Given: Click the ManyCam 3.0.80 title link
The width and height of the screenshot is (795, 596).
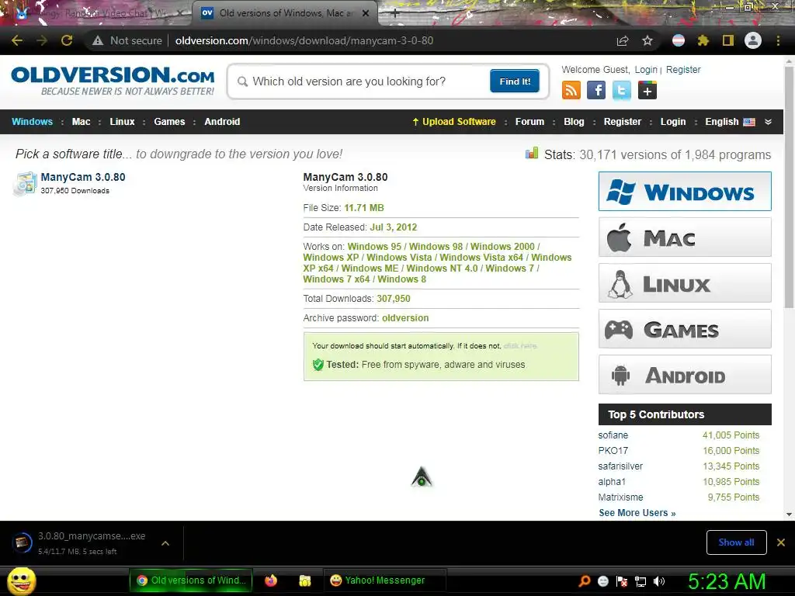Looking at the screenshot, I should point(82,177).
